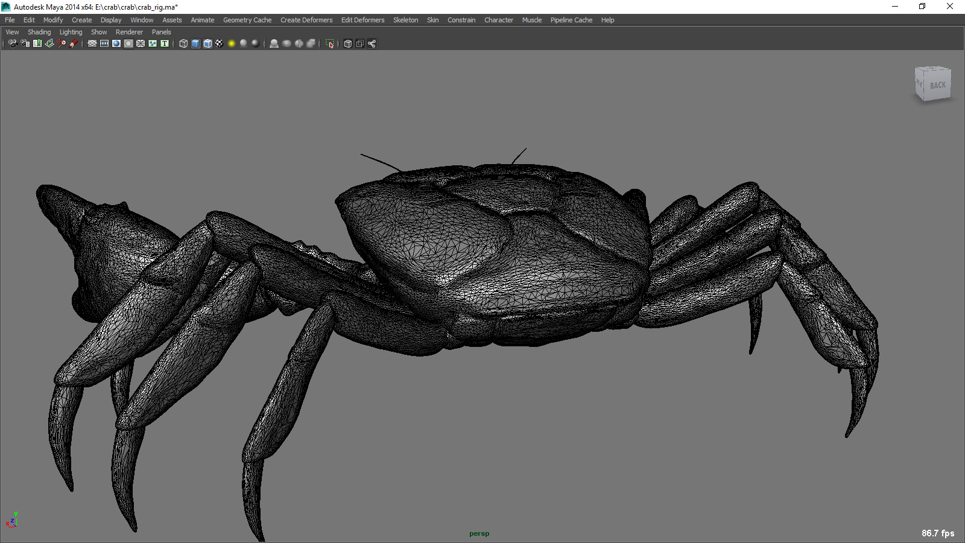965x543 pixels.
Task: Enable Smooth Shade All blue cube icon
Action: pyautogui.click(x=195, y=43)
